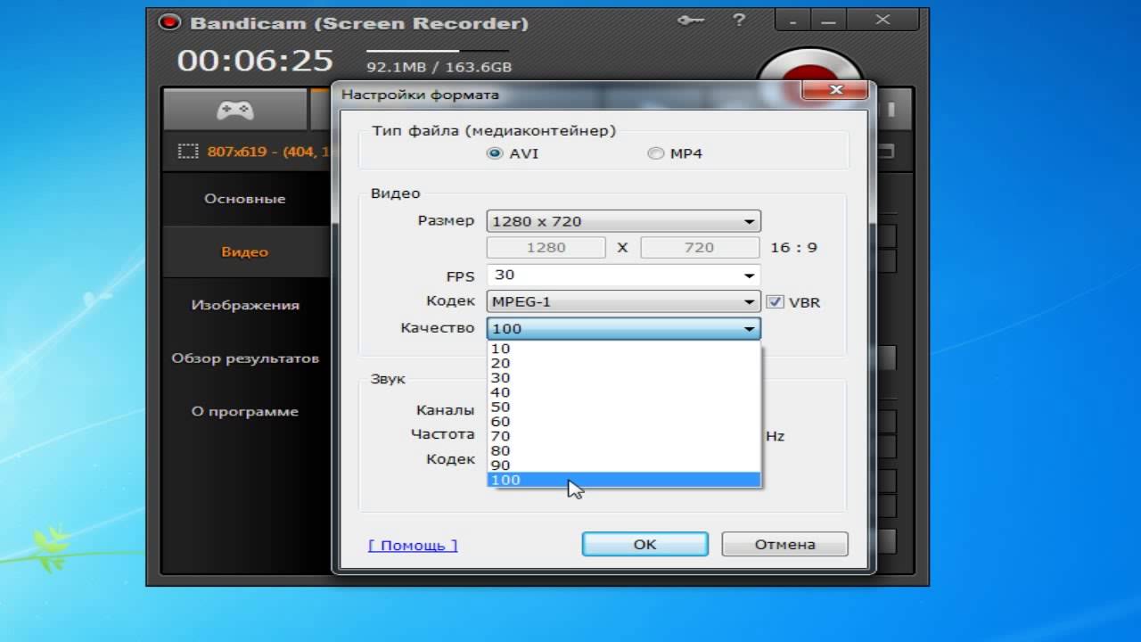Image resolution: width=1141 pixels, height=642 pixels.
Task: Toggle the VBR checkbox
Action: pyautogui.click(x=774, y=301)
